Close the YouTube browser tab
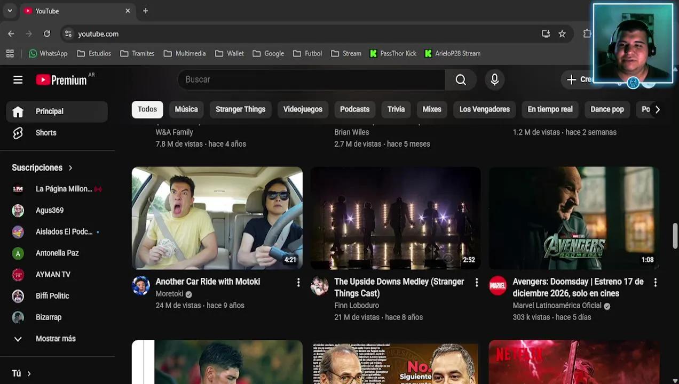Image resolution: width=679 pixels, height=384 pixels. [x=128, y=11]
